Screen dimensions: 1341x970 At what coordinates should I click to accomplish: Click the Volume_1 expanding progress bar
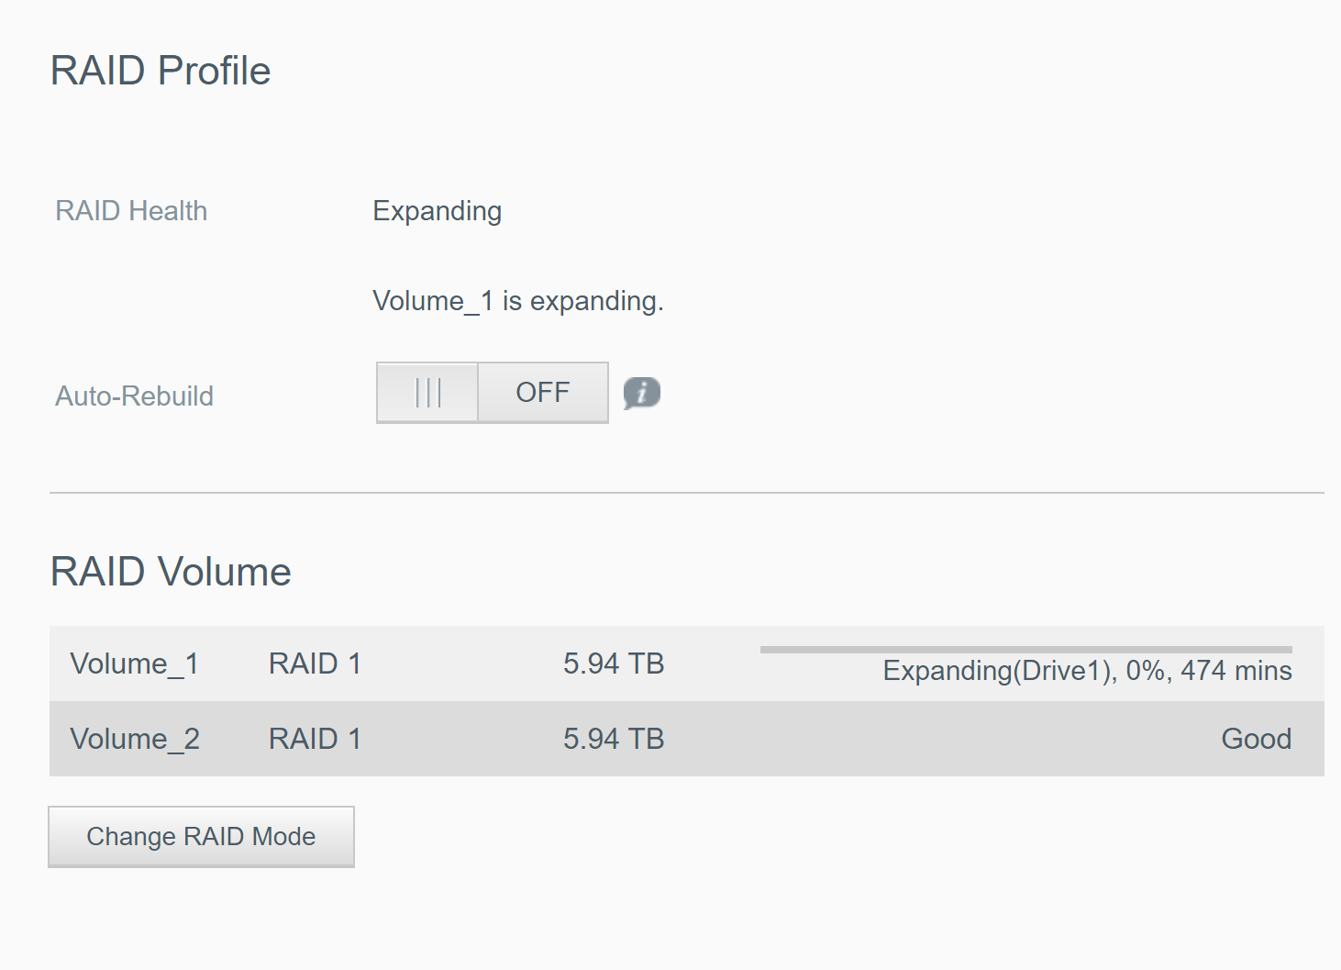click(x=1025, y=650)
